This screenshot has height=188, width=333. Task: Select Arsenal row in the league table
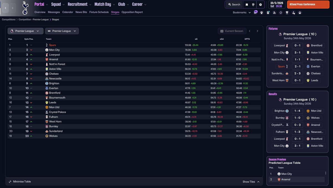click(x=134, y=59)
